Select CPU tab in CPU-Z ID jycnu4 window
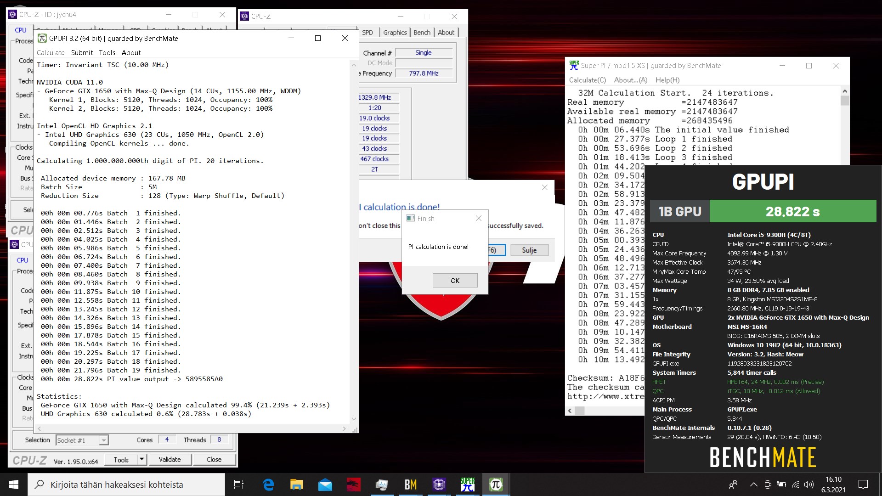882x496 pixels. [21, 30]
